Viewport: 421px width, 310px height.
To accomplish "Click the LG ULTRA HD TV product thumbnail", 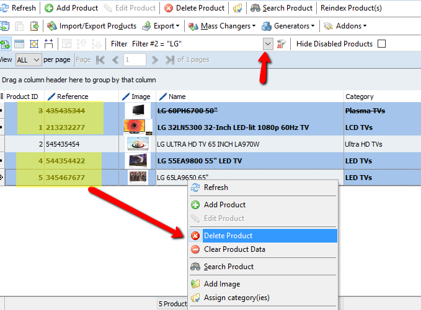I will point(138,144).
